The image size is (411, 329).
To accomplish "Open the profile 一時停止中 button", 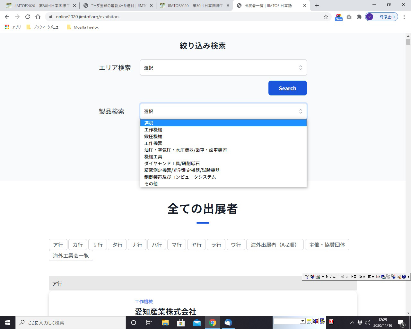I will 382,17.
